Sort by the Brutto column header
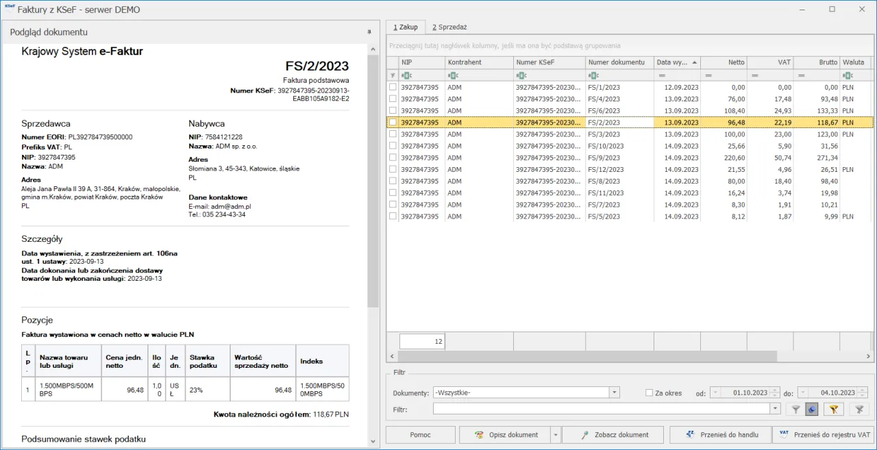The height and width of the screenshot is (450, 877). pos(817,62)
